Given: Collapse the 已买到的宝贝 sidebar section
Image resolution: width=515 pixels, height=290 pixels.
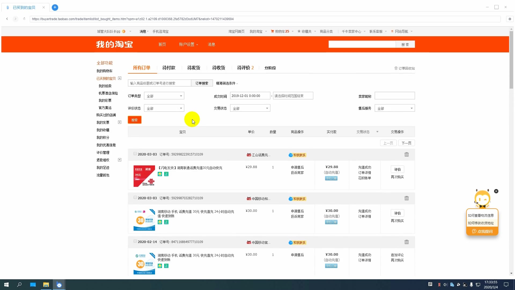Looking at the screenshot, I should [x=120, y=78].
